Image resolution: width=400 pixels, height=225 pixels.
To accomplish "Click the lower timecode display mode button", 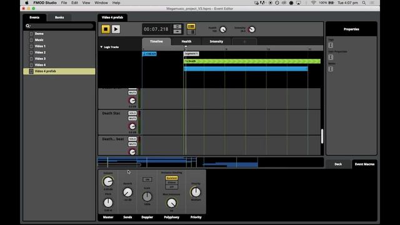I will (x=177, y=32).
